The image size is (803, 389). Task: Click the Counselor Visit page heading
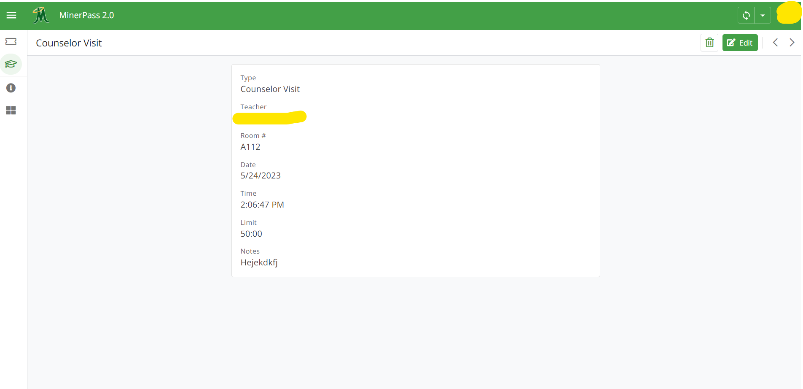(x=69, y=43)
